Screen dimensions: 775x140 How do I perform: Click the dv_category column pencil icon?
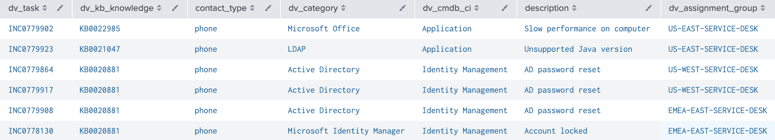pos(403,8)
